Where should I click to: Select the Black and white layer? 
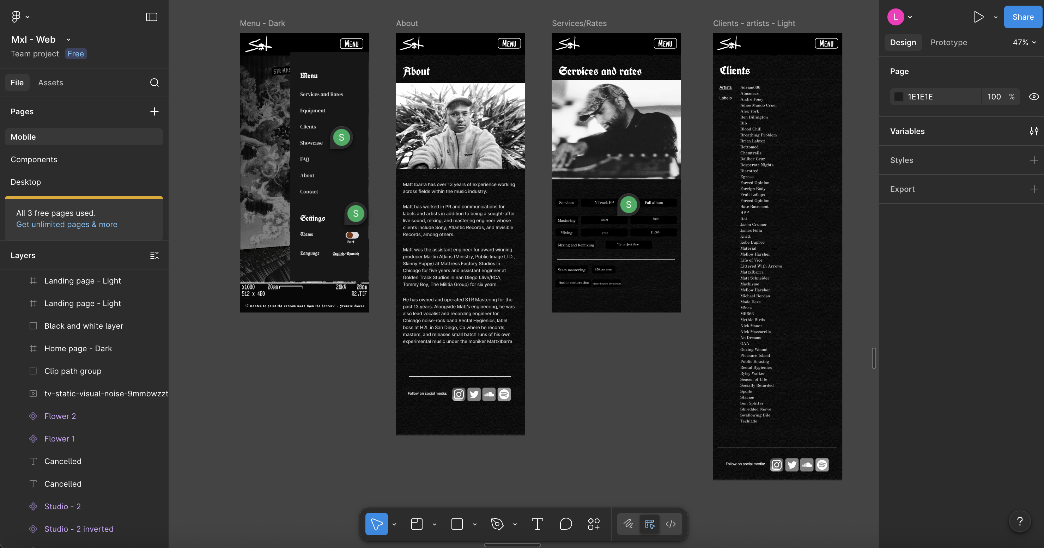click(x=84, y=326)
